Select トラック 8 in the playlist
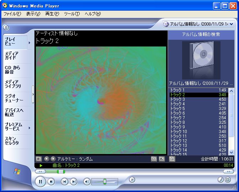This screenshot has height=192, width=239. click(199, 122)
